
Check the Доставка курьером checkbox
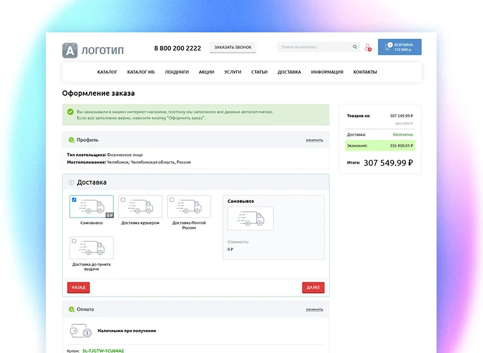pyautogui.click(x=123, y=200)
